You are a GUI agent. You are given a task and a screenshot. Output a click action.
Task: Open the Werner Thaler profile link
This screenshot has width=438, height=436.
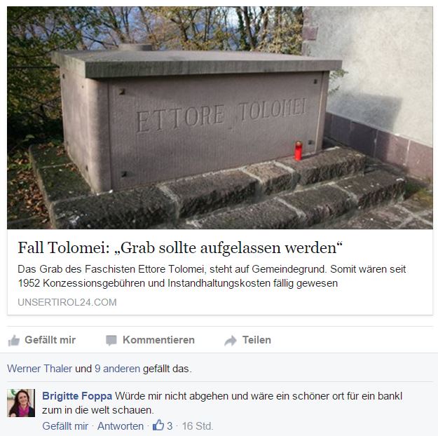(x=40, y=369)
